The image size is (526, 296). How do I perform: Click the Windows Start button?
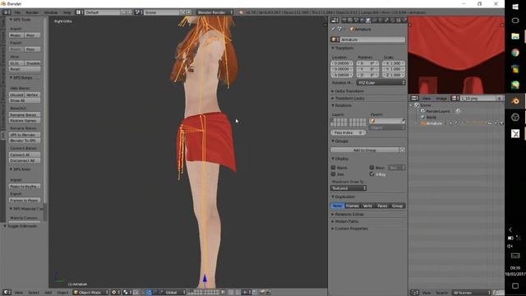coord(515,7)
